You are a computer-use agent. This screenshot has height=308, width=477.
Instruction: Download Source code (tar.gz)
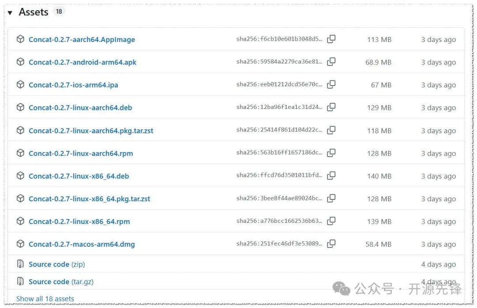tap(61, 282)
